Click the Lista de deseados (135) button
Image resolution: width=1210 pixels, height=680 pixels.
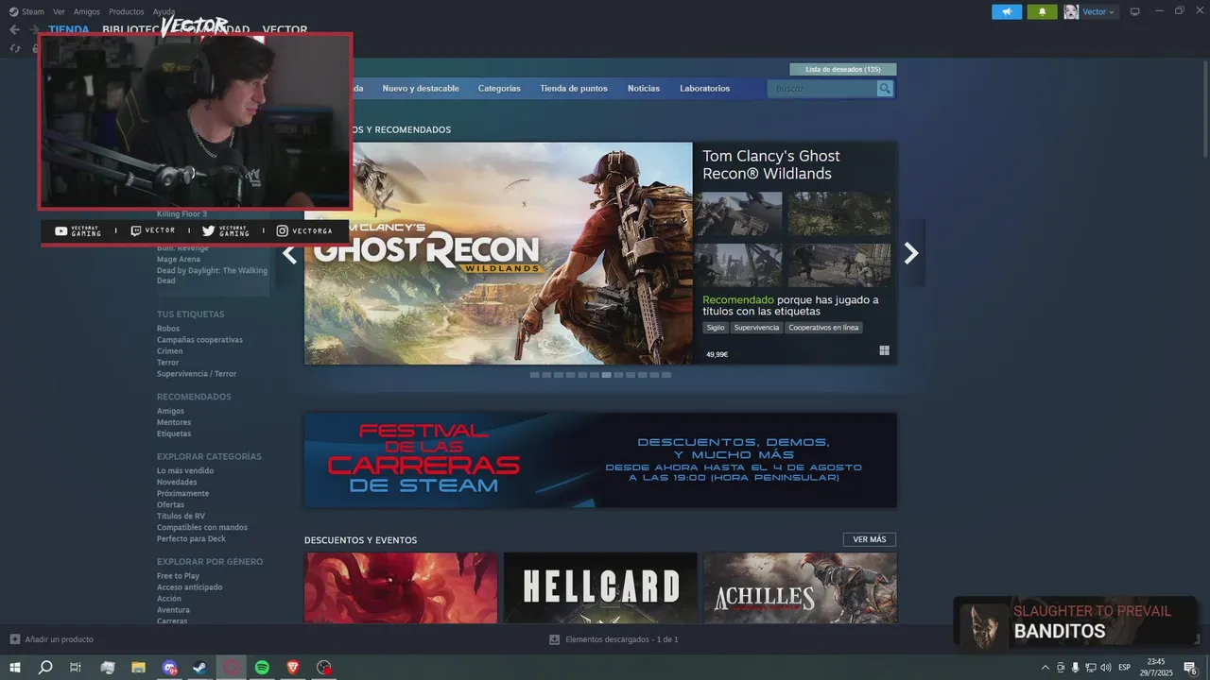click(x=843, y=69)
